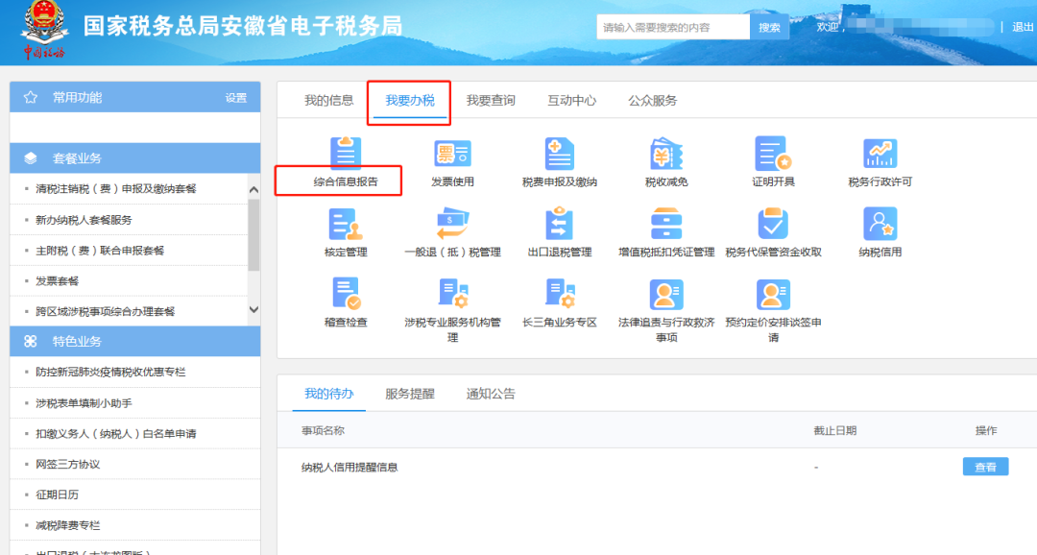The height and width of the screenshot is (555, 1037).
Task: Select the 税务行政许可 administrative license icon
Action: 880,158
